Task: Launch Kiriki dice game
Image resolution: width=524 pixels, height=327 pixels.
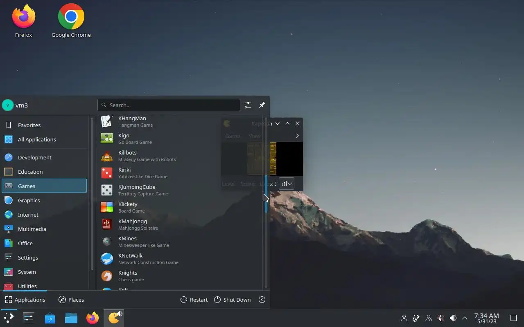Action: 179,173
